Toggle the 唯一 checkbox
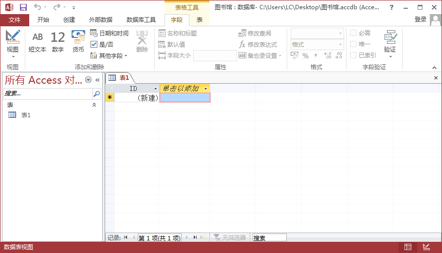Screen dimensions: 442x253 tap(353, 44)
